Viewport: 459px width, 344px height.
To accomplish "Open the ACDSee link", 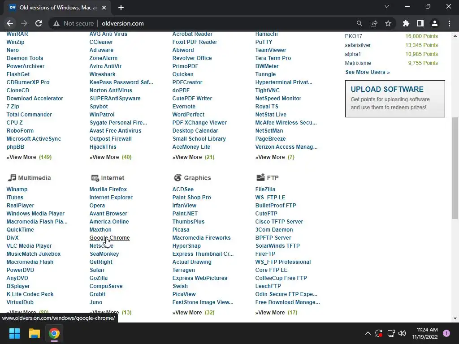I will 183,189.
